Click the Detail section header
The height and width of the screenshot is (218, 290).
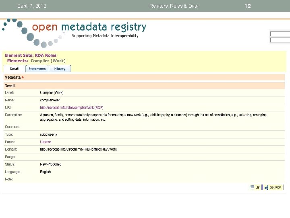[x=144, y=86]
